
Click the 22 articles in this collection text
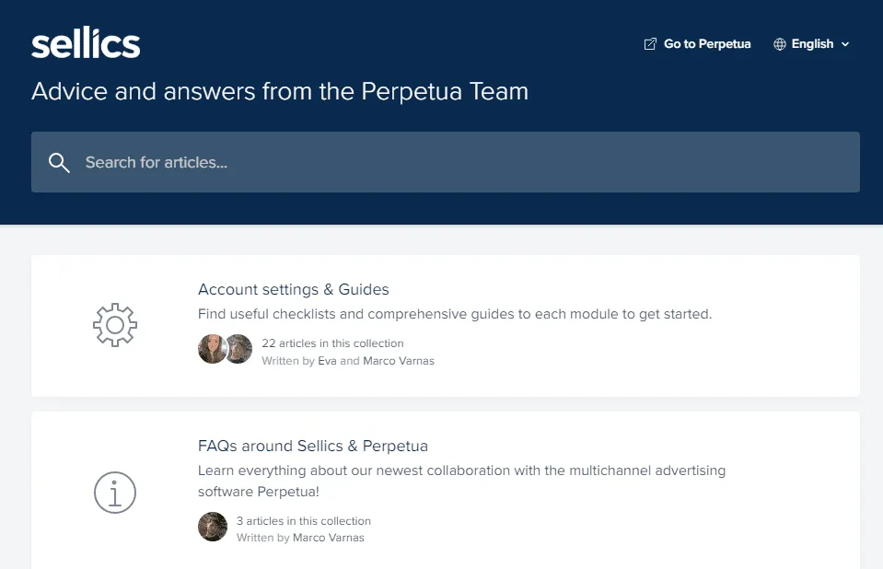(x=331, y=343)
